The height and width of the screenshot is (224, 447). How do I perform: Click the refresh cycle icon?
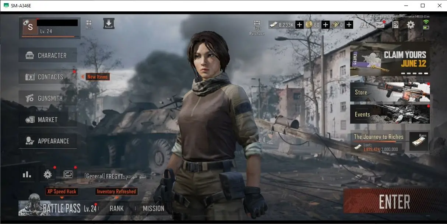point(68,174)
